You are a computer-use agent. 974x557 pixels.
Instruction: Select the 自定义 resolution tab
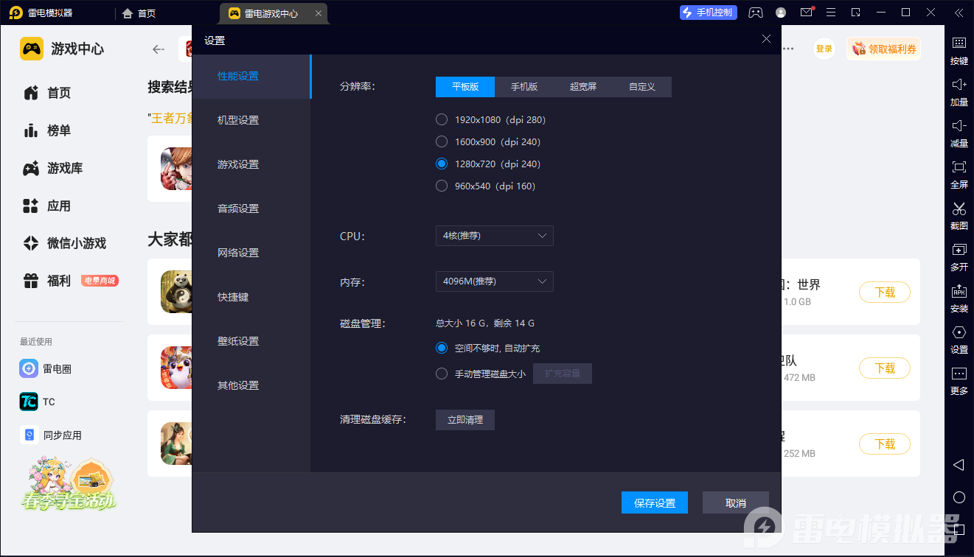[642, 87]
